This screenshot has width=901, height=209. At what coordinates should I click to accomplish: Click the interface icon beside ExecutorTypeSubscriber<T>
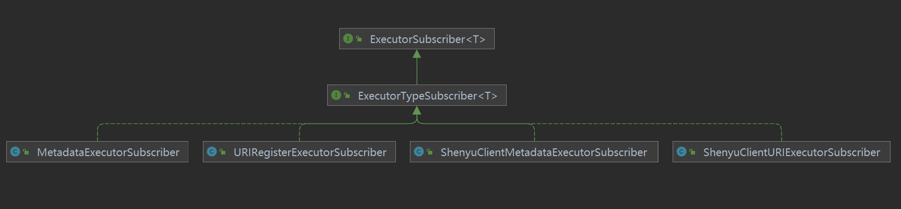[336, 95]
